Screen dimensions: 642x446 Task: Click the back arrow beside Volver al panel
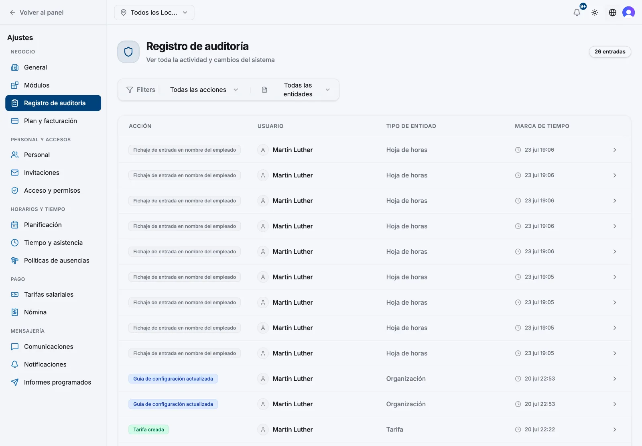tap(12, 12)
